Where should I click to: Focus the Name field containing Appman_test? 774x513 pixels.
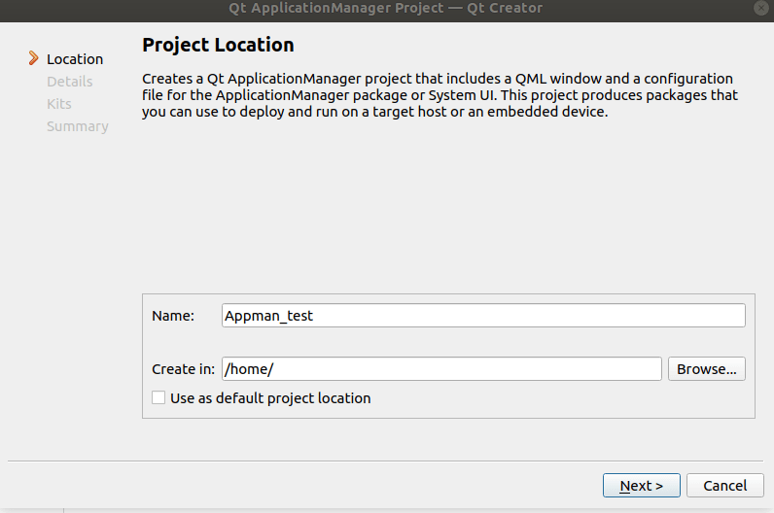(x=483, y=316)
